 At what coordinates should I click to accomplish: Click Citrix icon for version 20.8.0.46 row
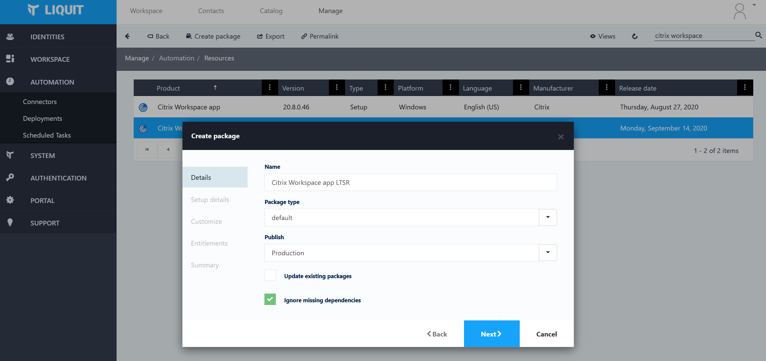pos(143,107)
